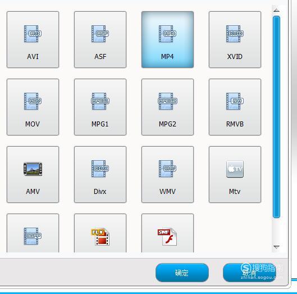Image resolution: width=297 pixels, height=294 pixels.
Task: Choose the MOV format tile
Action: pyautogui.click(x=33, y=107)
